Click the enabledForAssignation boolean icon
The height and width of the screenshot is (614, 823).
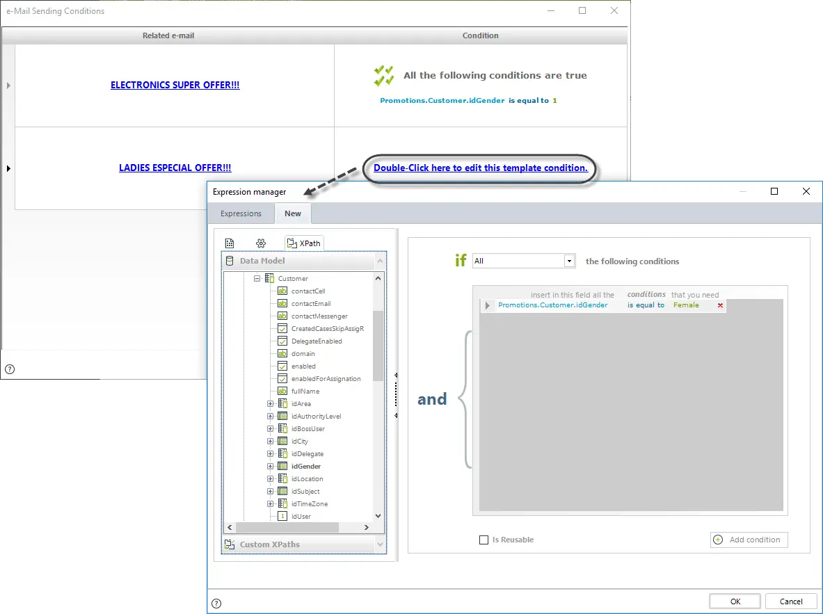point(282,379)
